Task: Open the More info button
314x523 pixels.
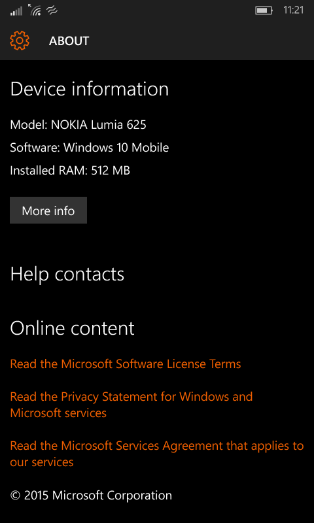Action: click(48, 210)
